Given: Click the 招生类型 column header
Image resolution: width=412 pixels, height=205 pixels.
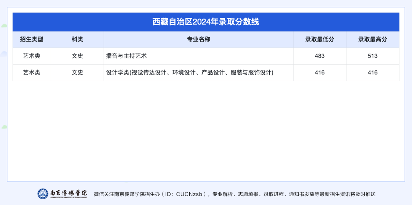Looking at the screenshot, I should [32, 40].
